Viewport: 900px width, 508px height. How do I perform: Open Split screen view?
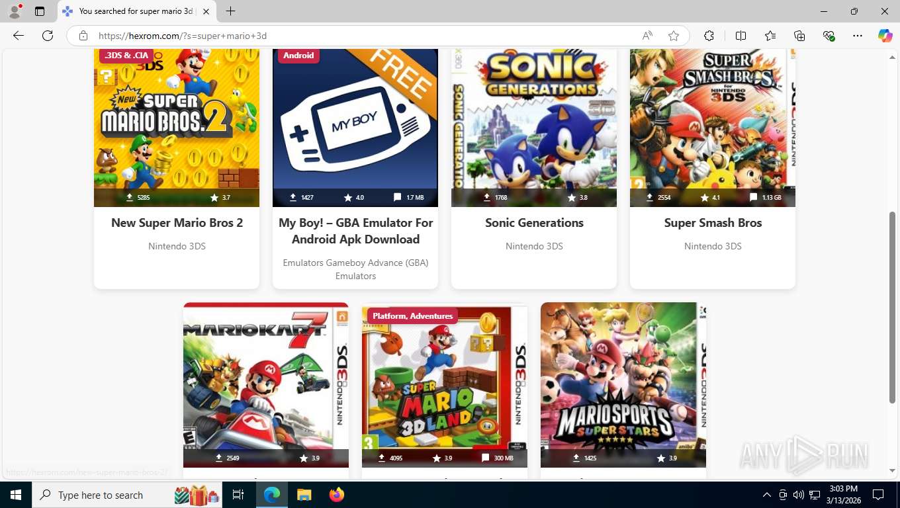point(741,36)
